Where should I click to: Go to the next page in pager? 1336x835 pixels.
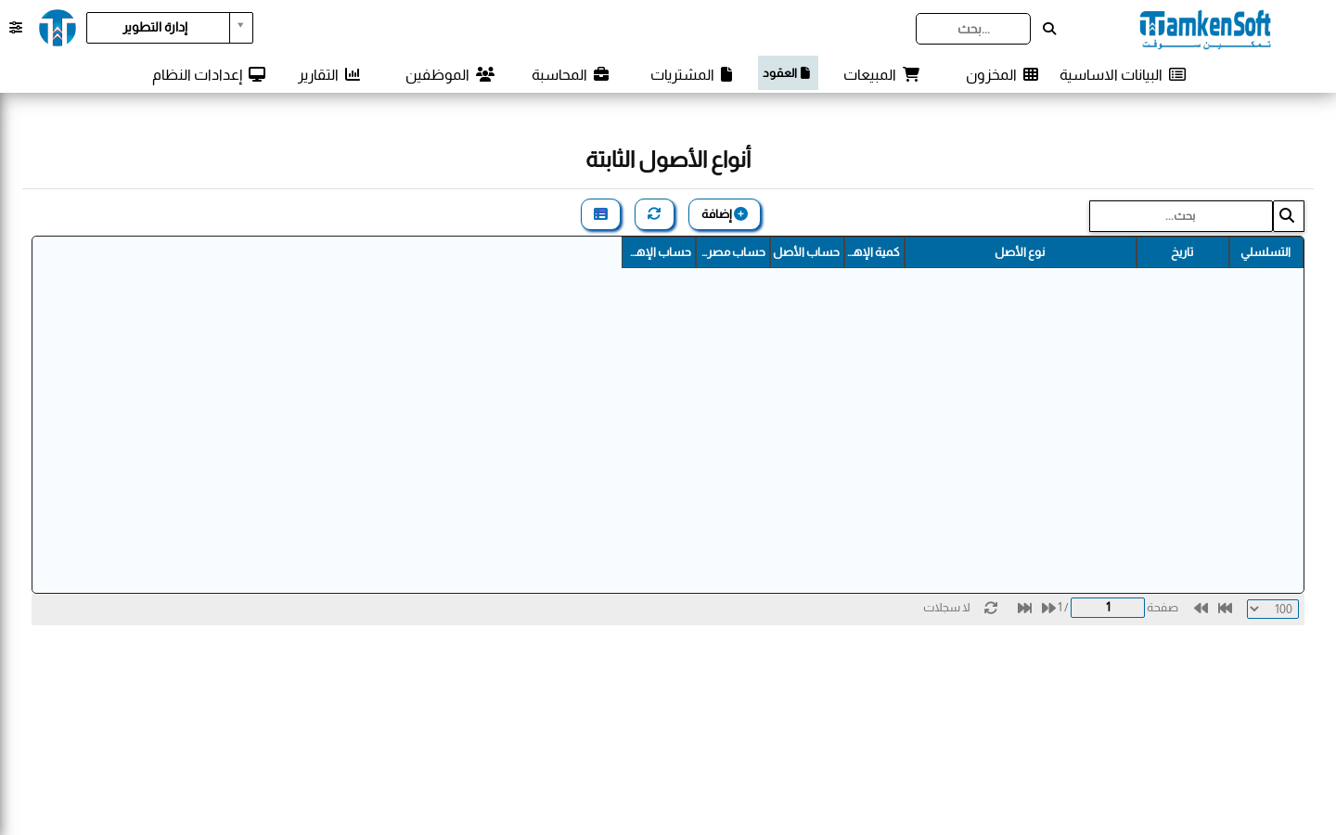(x=1048, y=608)
